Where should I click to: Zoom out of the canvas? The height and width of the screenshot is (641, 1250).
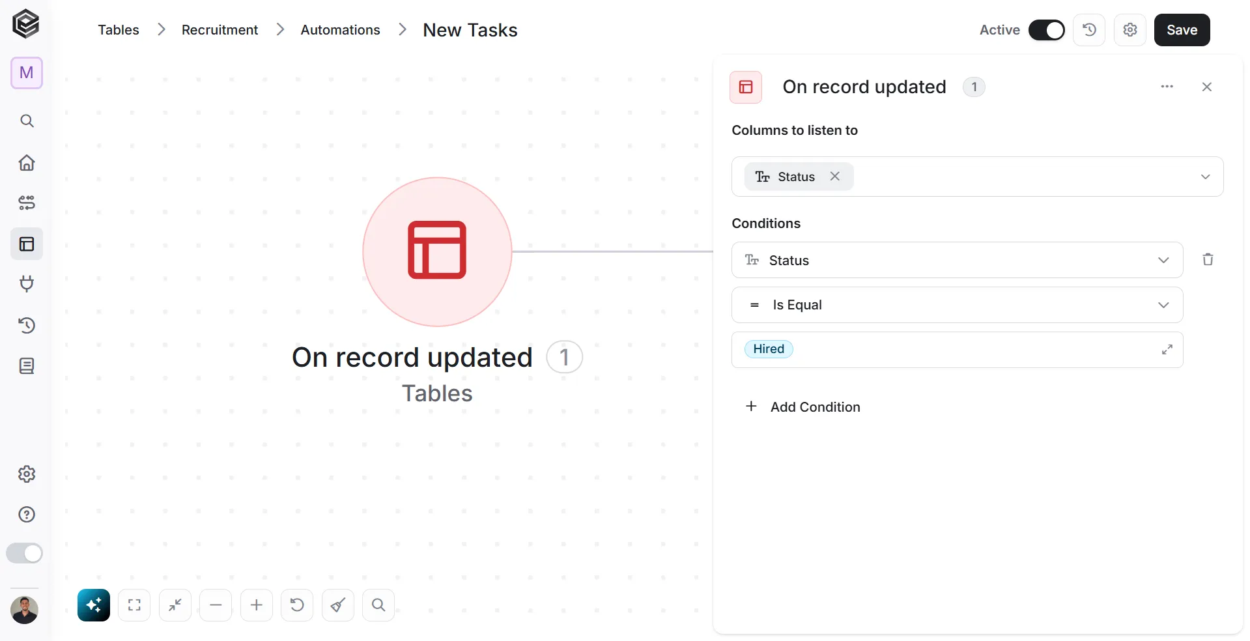coord(216,605)
